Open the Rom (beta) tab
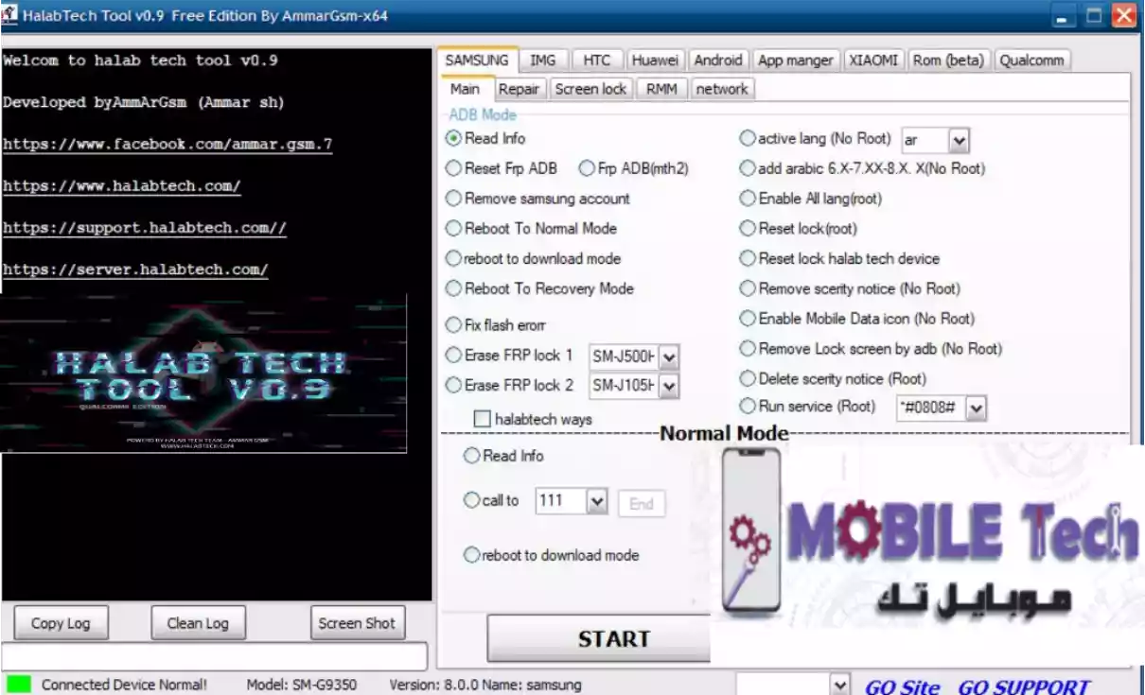1145x695 pixels. 948,61
